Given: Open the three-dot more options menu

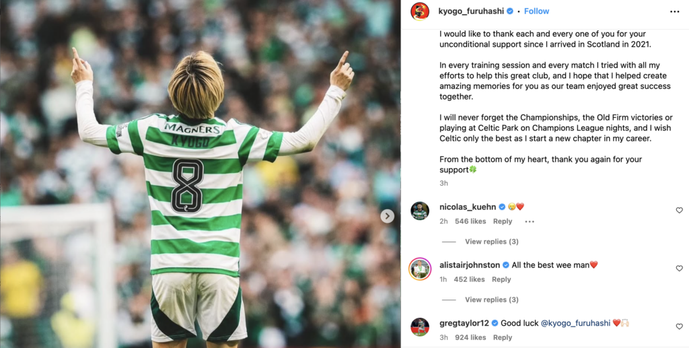Looking at the screenshot, I should coord(674,11).
